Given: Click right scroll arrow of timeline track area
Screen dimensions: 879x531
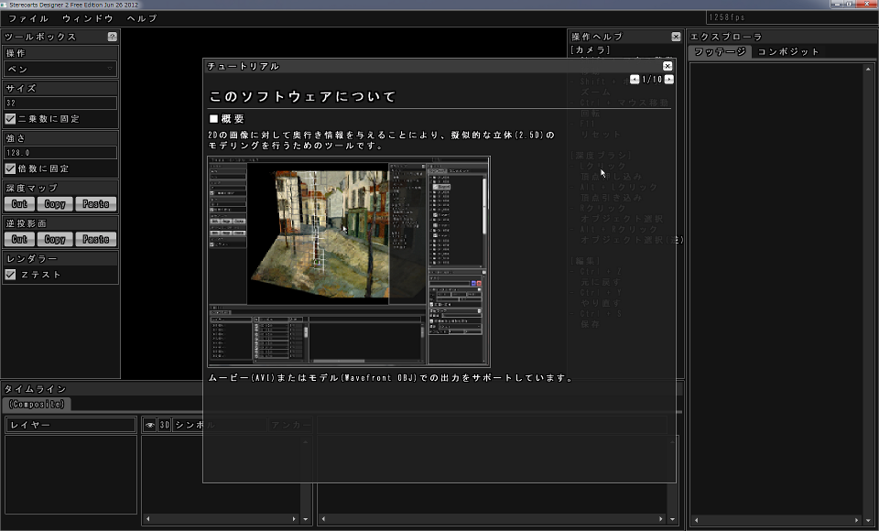Looking at the screenshot, I should pos(661,519).
